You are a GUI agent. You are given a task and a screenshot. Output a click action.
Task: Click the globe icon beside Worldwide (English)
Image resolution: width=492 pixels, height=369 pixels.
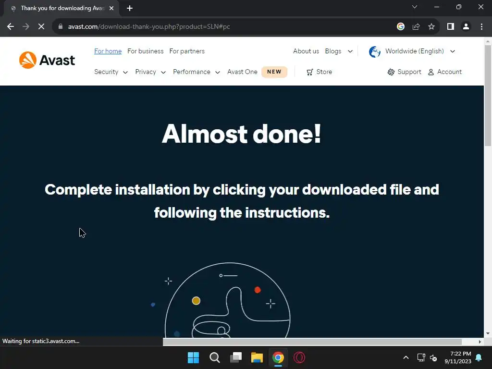tap(375, 52)
